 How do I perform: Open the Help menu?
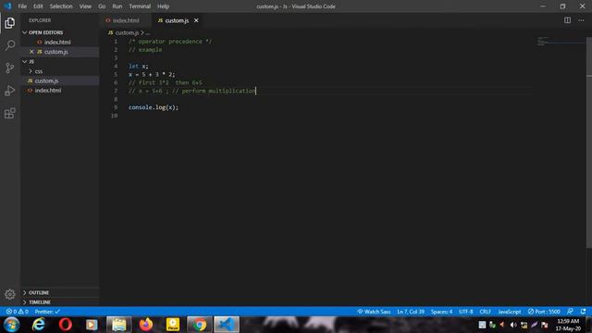(x=163, y=6)
